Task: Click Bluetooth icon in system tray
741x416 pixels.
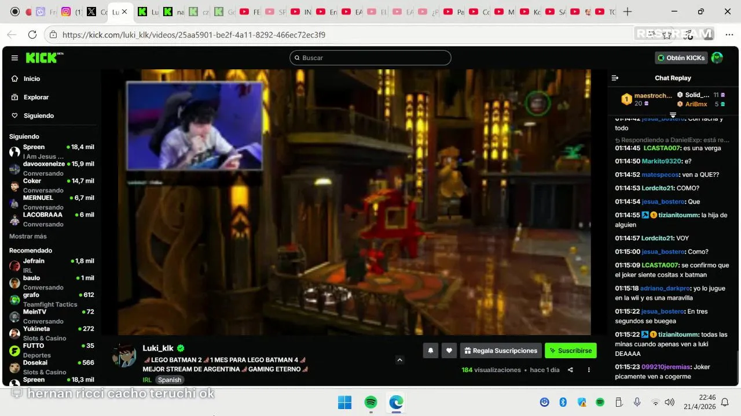Action: click(x=563, y=402)
